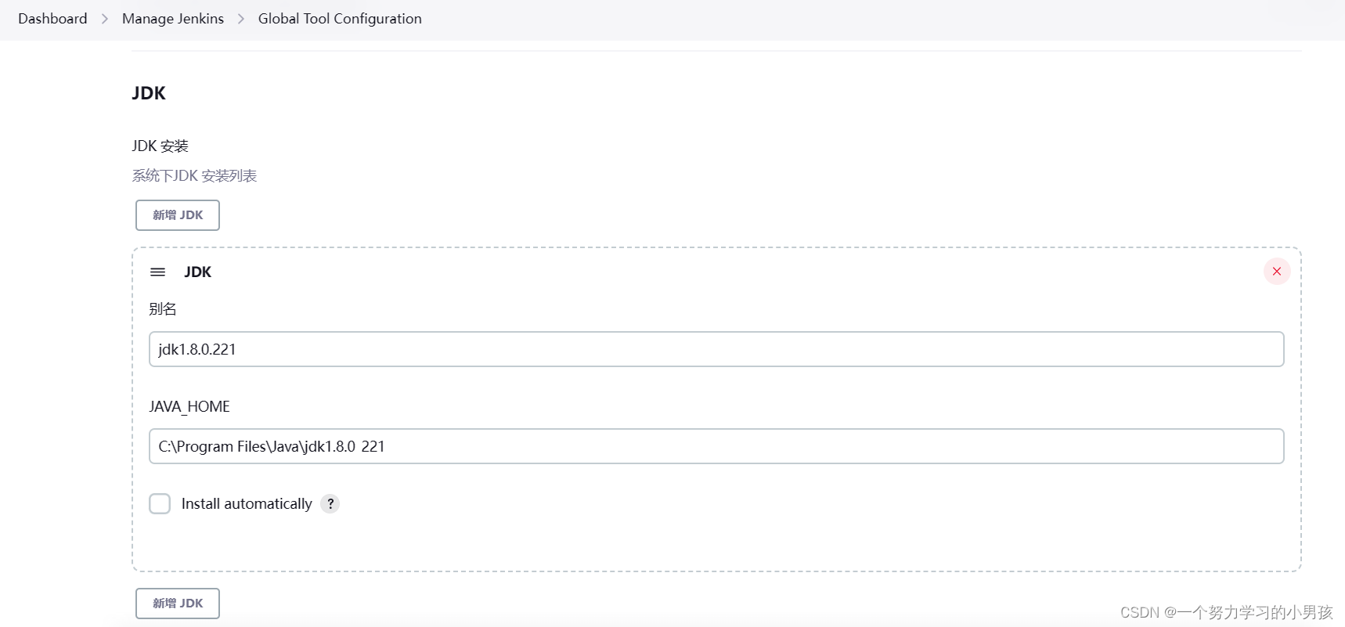
Task: Click the JAVA_HOME field label
Action: 189,406
